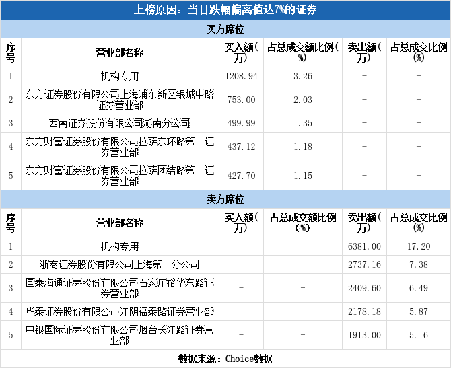Click percentage value 5.87
The image size is (451, 368).
click(x=419, y=311)
